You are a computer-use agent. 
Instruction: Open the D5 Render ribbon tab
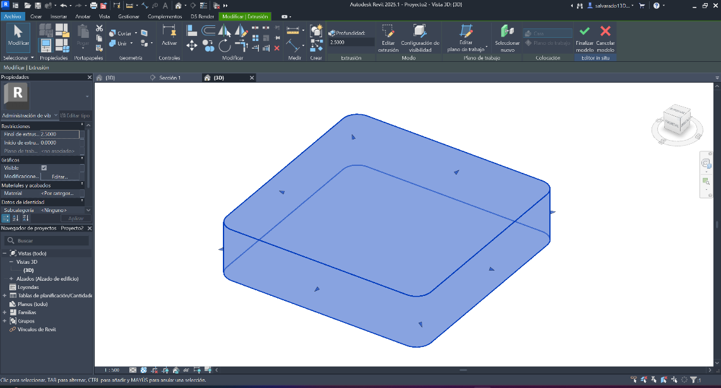click(x=202, y=16)
